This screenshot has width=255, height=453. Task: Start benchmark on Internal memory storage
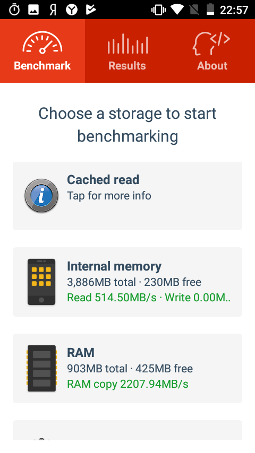click(127, 282)
